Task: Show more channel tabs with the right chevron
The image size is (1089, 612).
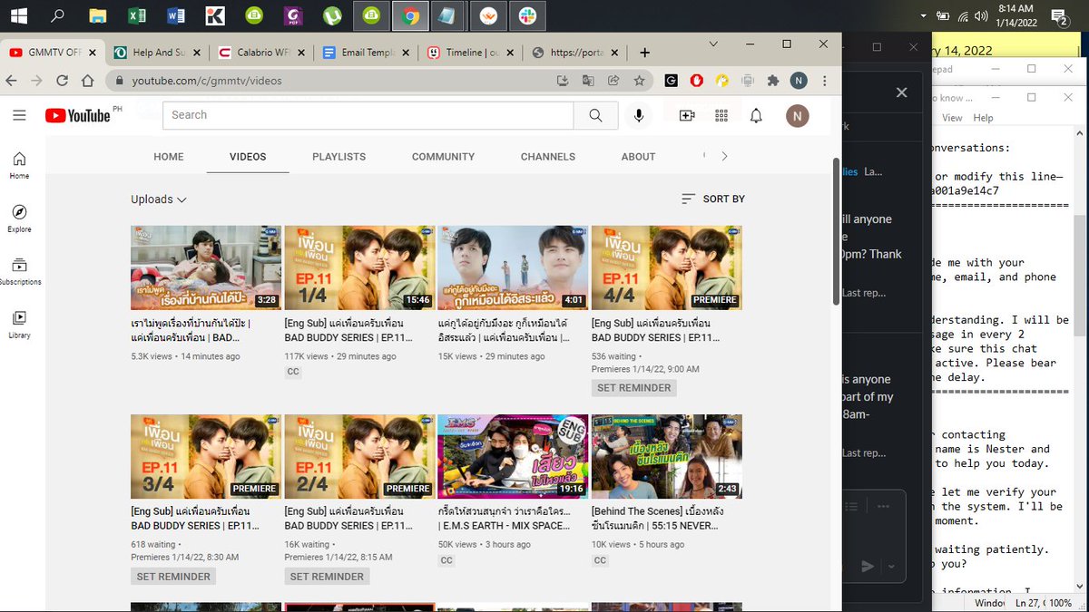Action: click(724, 156)
